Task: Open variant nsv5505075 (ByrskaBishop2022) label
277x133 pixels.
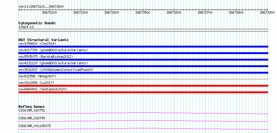Action: pos(45,57)
